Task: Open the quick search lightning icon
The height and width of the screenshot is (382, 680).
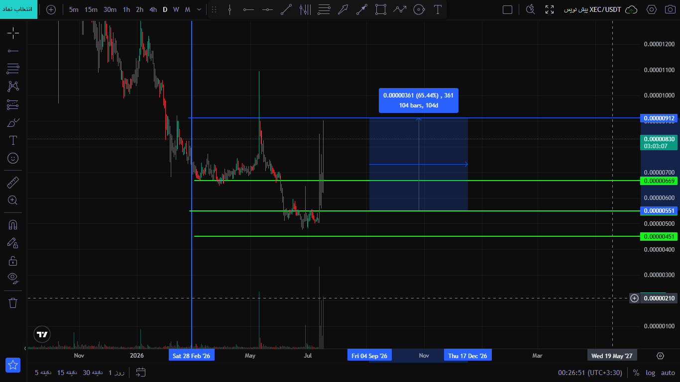Action: coord(531,9)
